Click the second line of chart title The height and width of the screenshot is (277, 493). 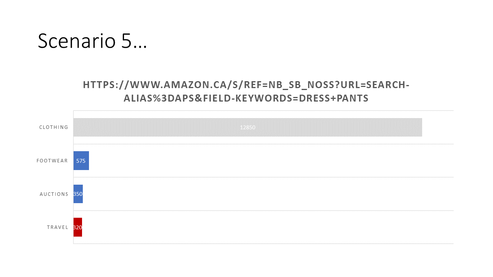click(246, 98)
